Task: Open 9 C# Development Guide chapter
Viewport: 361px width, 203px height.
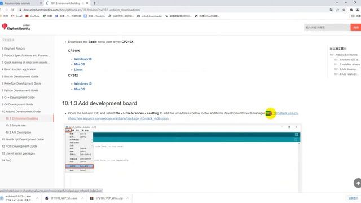Action: coord(17,104)
